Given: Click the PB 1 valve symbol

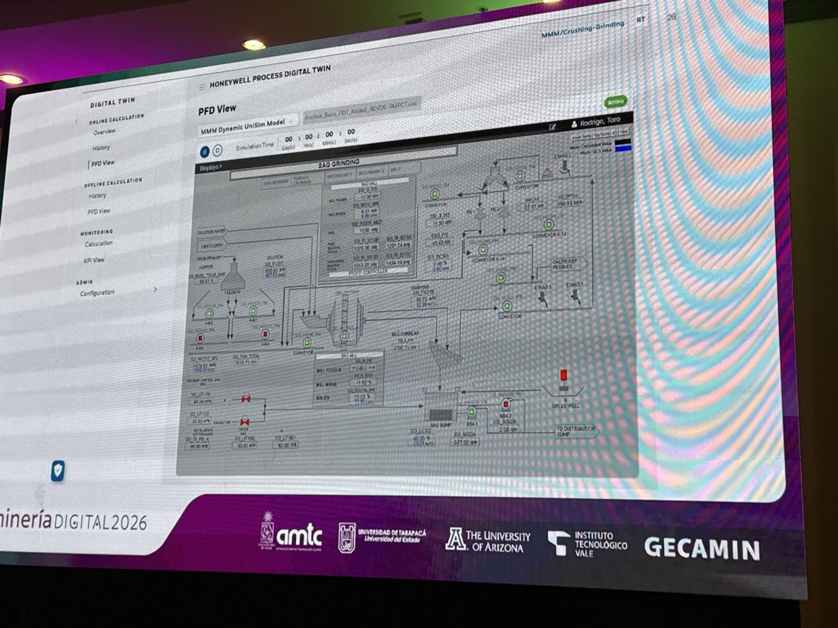Looking at the screenshot, I should 479,214.
